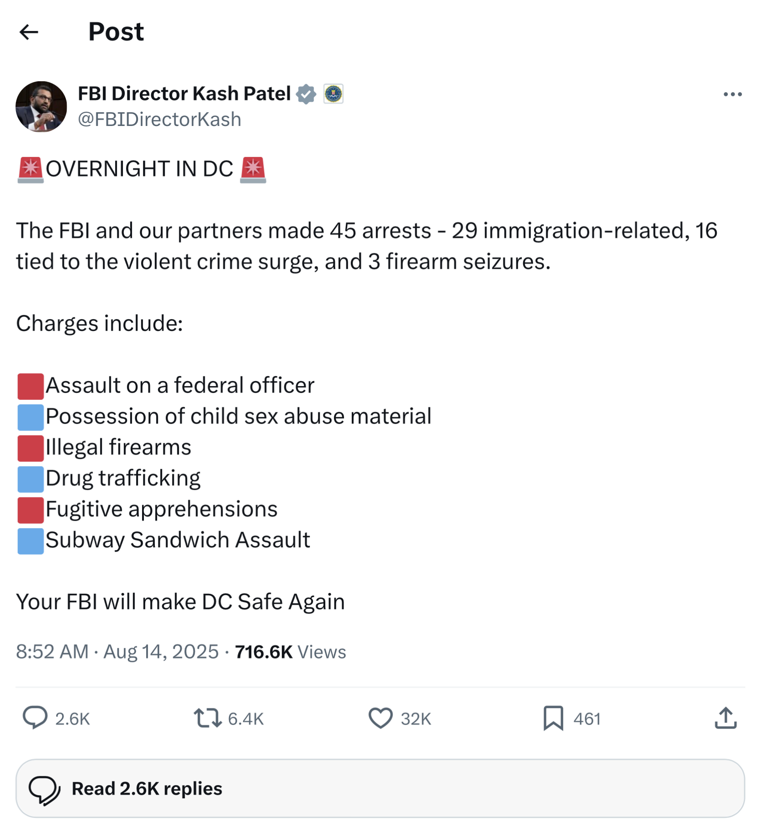Click the FBI Director Kash Patel display name
The width and height of the screenshot is (762, 828).
(184, 94)
